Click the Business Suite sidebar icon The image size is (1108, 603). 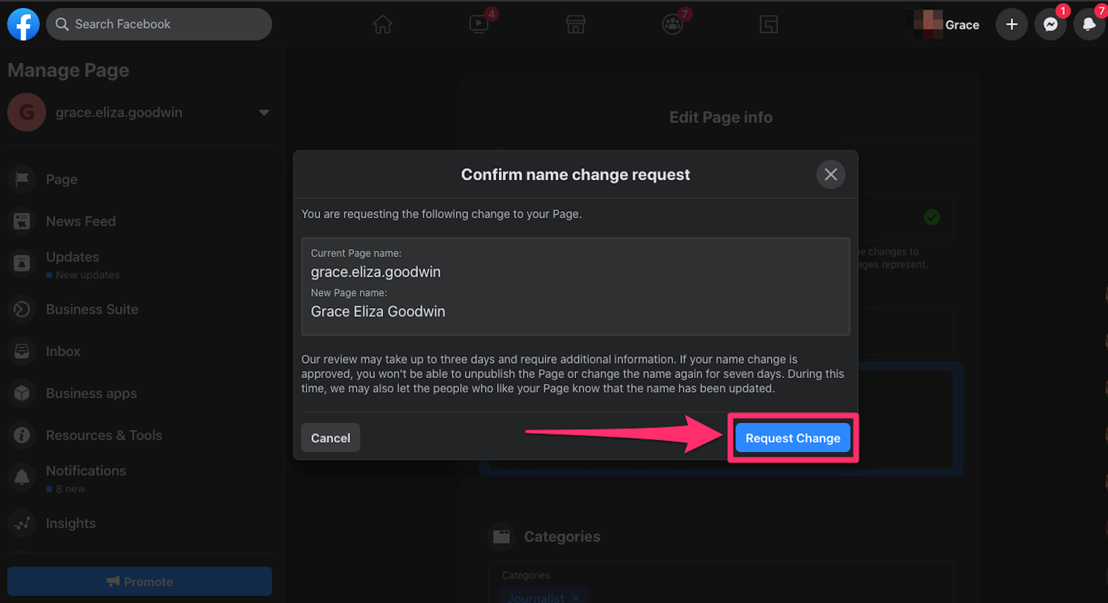tap(22, 309)
